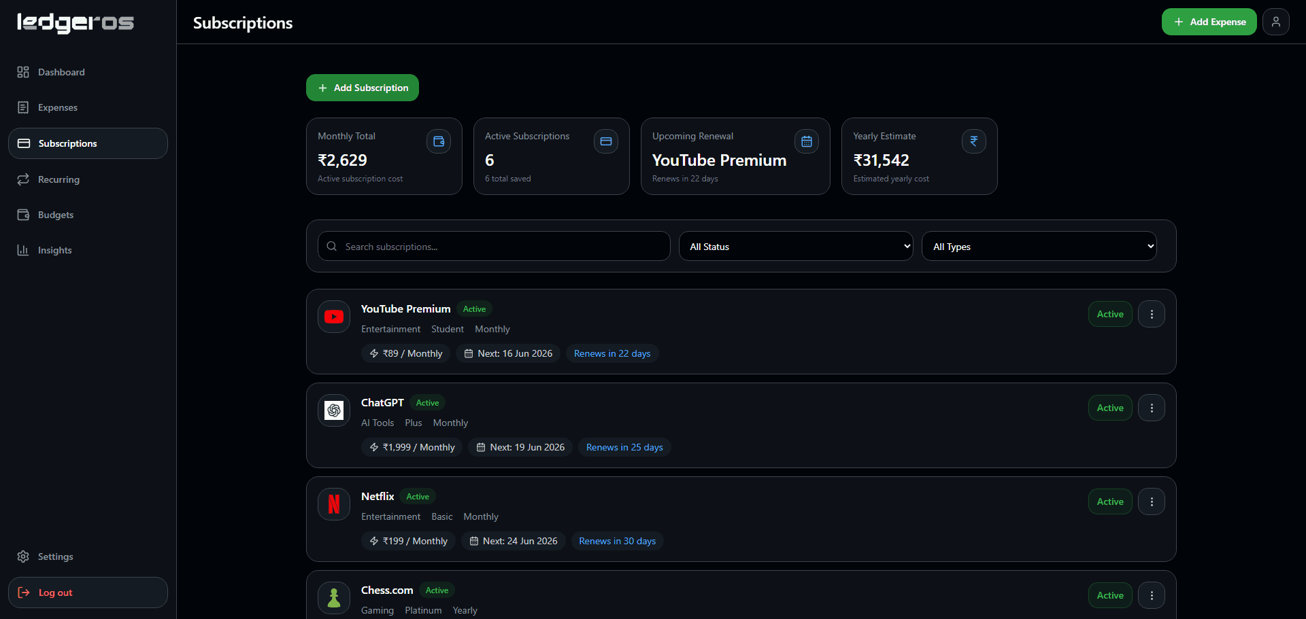This screenshot has width=1306, height=619.
Task: Toggle the Active status button for ChatGPT
Action: [1110, 408]
